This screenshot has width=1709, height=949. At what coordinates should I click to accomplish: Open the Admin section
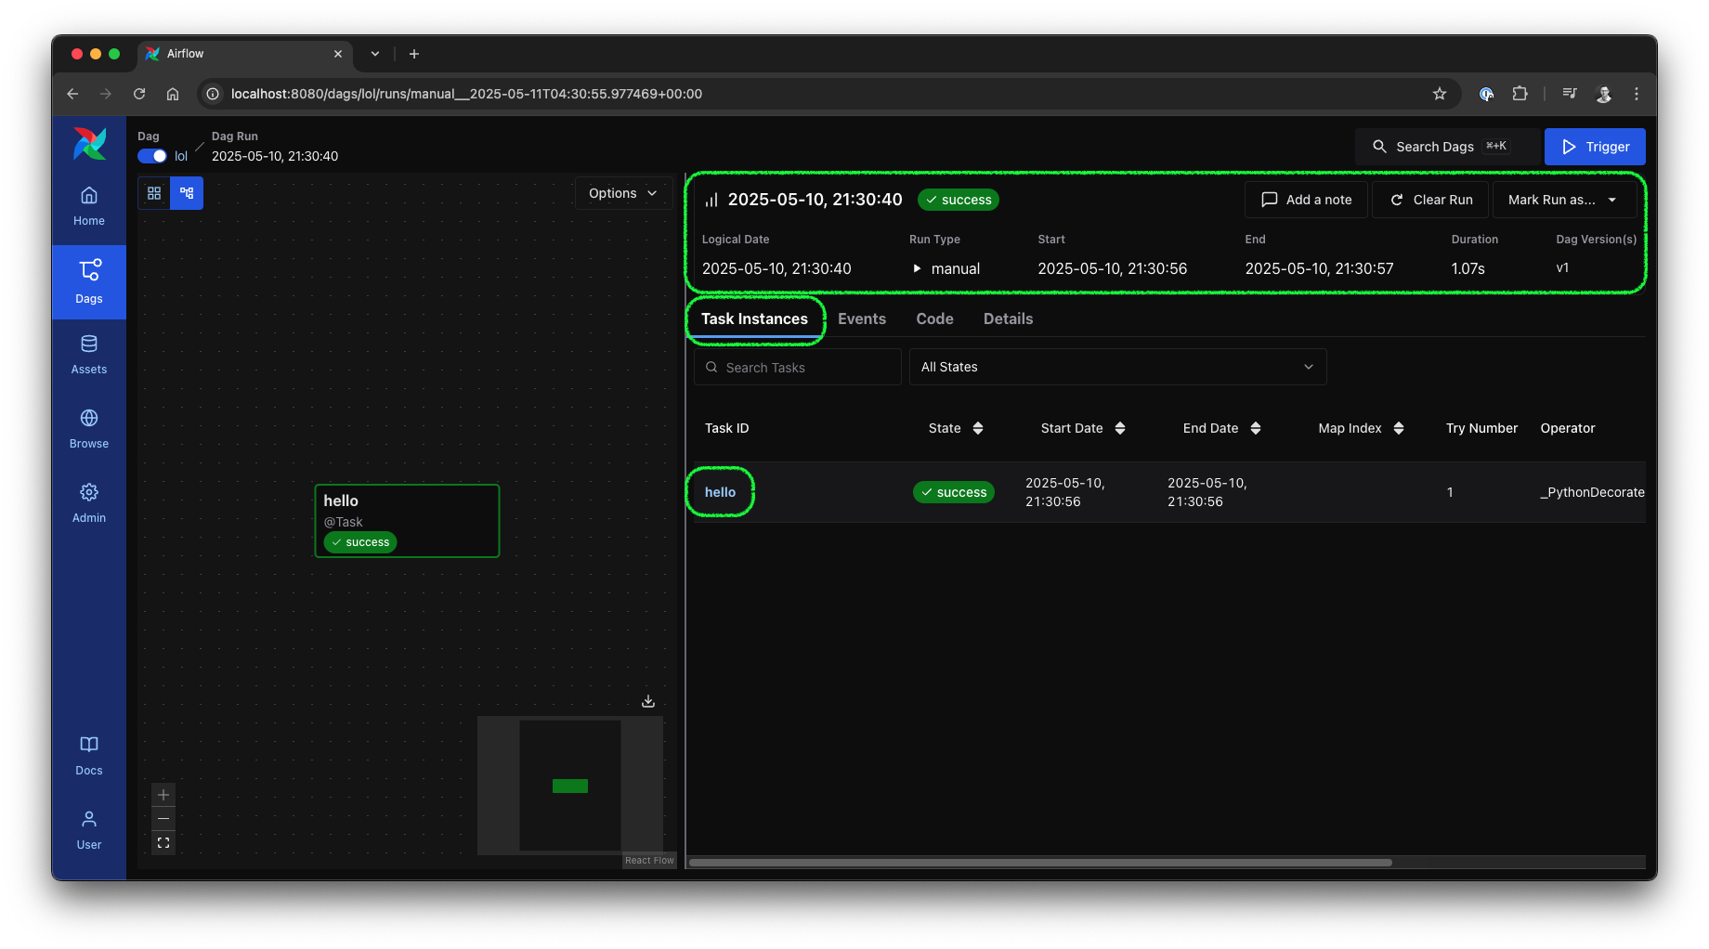pyautogui.click(x=88, y=501)
